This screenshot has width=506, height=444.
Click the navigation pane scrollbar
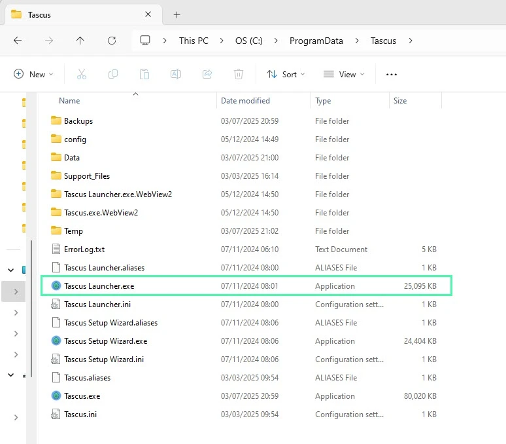pyautogui.click(x=31, y=308)
